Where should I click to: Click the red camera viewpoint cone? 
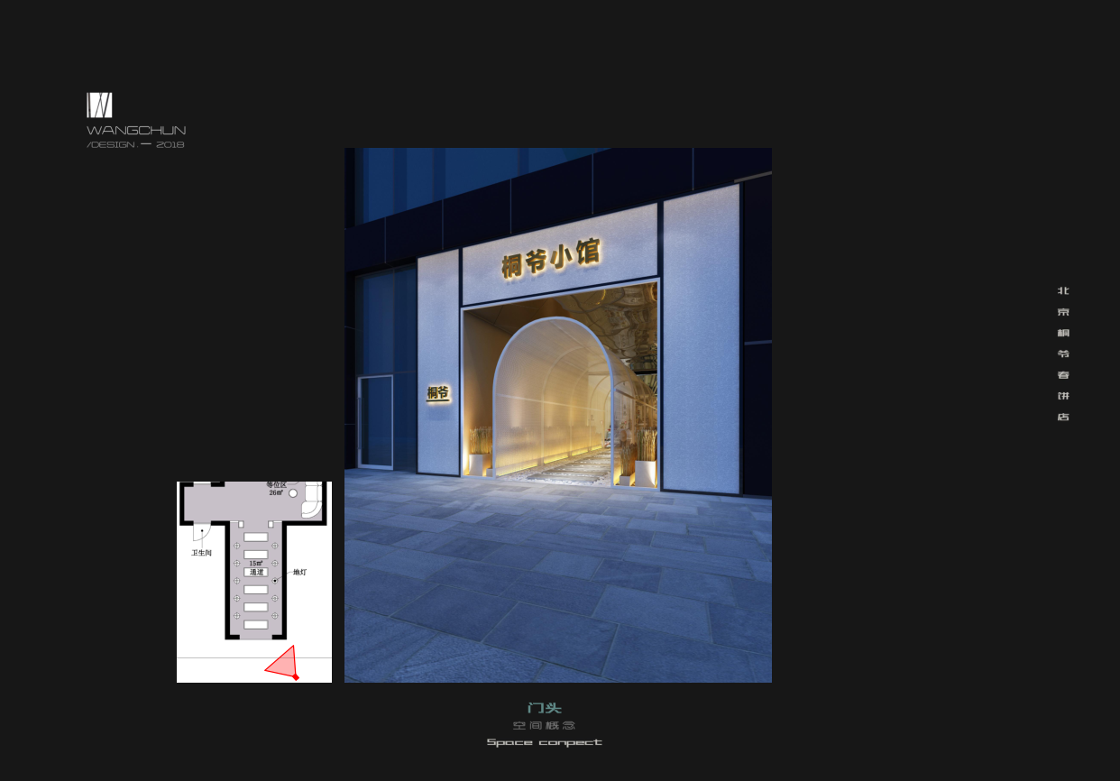(x=283, y=663)
